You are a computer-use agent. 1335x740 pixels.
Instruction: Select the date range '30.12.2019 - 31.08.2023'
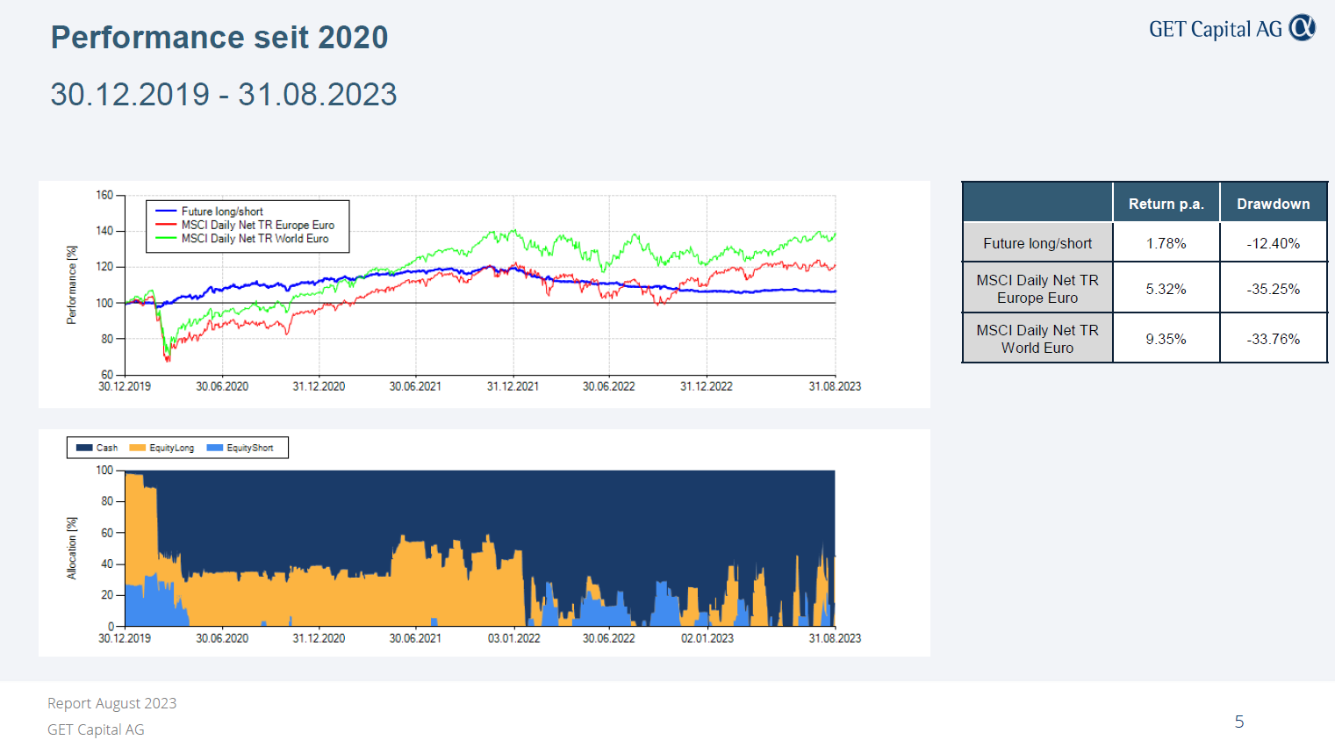click(224, 94)
